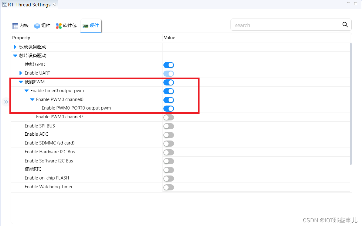This screenshot has height=226, width=362.
Task: Click the vertical scrollbar of the property list
Action: (351, 104)
